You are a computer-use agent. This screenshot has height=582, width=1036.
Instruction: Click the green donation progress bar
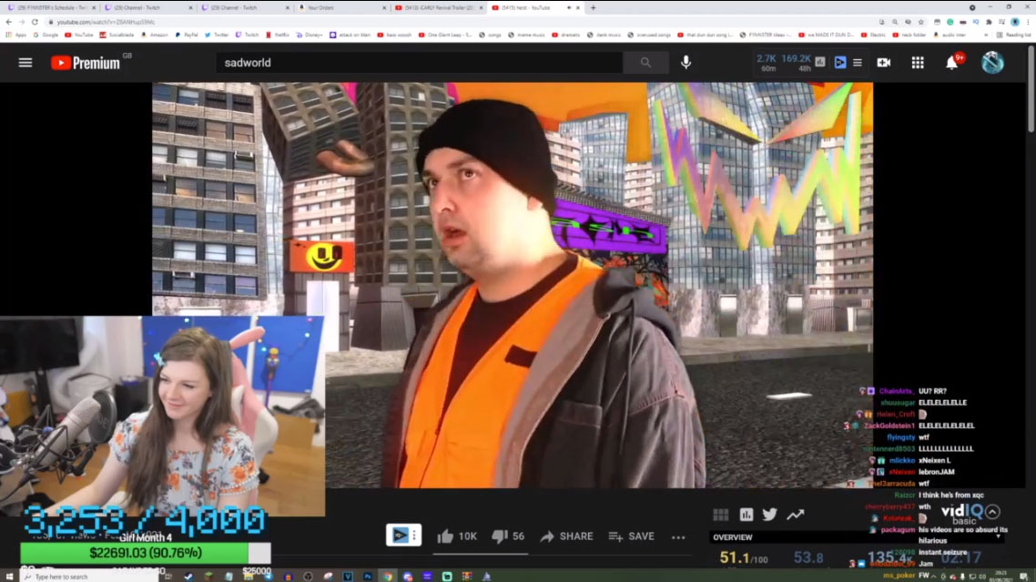click(146, 553)
